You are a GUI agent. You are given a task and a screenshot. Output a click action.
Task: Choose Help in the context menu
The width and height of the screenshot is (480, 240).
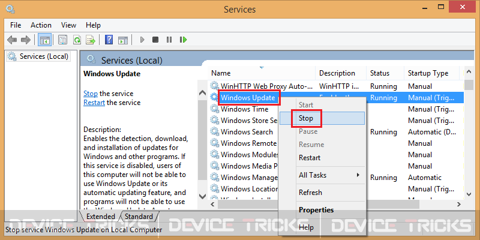point(322,227)
